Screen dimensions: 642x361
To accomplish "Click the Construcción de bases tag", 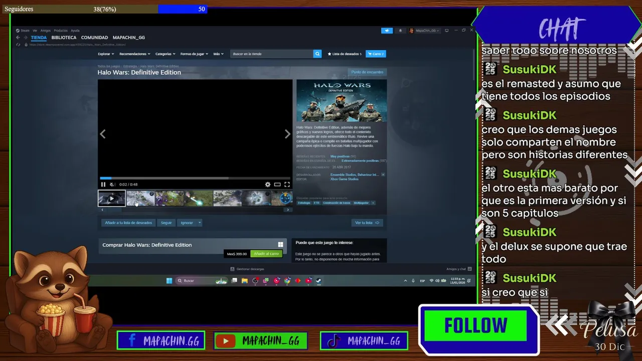I will point(337,203).
